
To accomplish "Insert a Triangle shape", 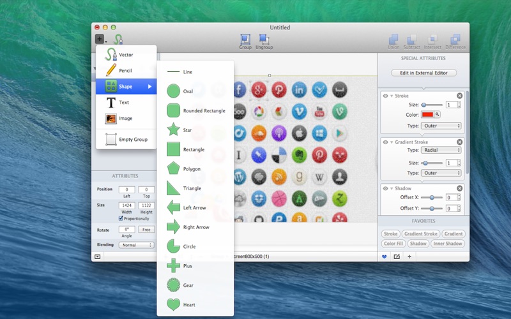I will pyautogui.click(x=195, y=188).
